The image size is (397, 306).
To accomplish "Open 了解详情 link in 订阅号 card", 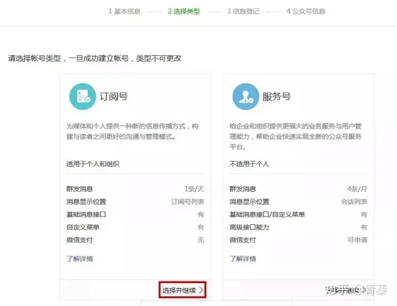I will tap(79, 259).
